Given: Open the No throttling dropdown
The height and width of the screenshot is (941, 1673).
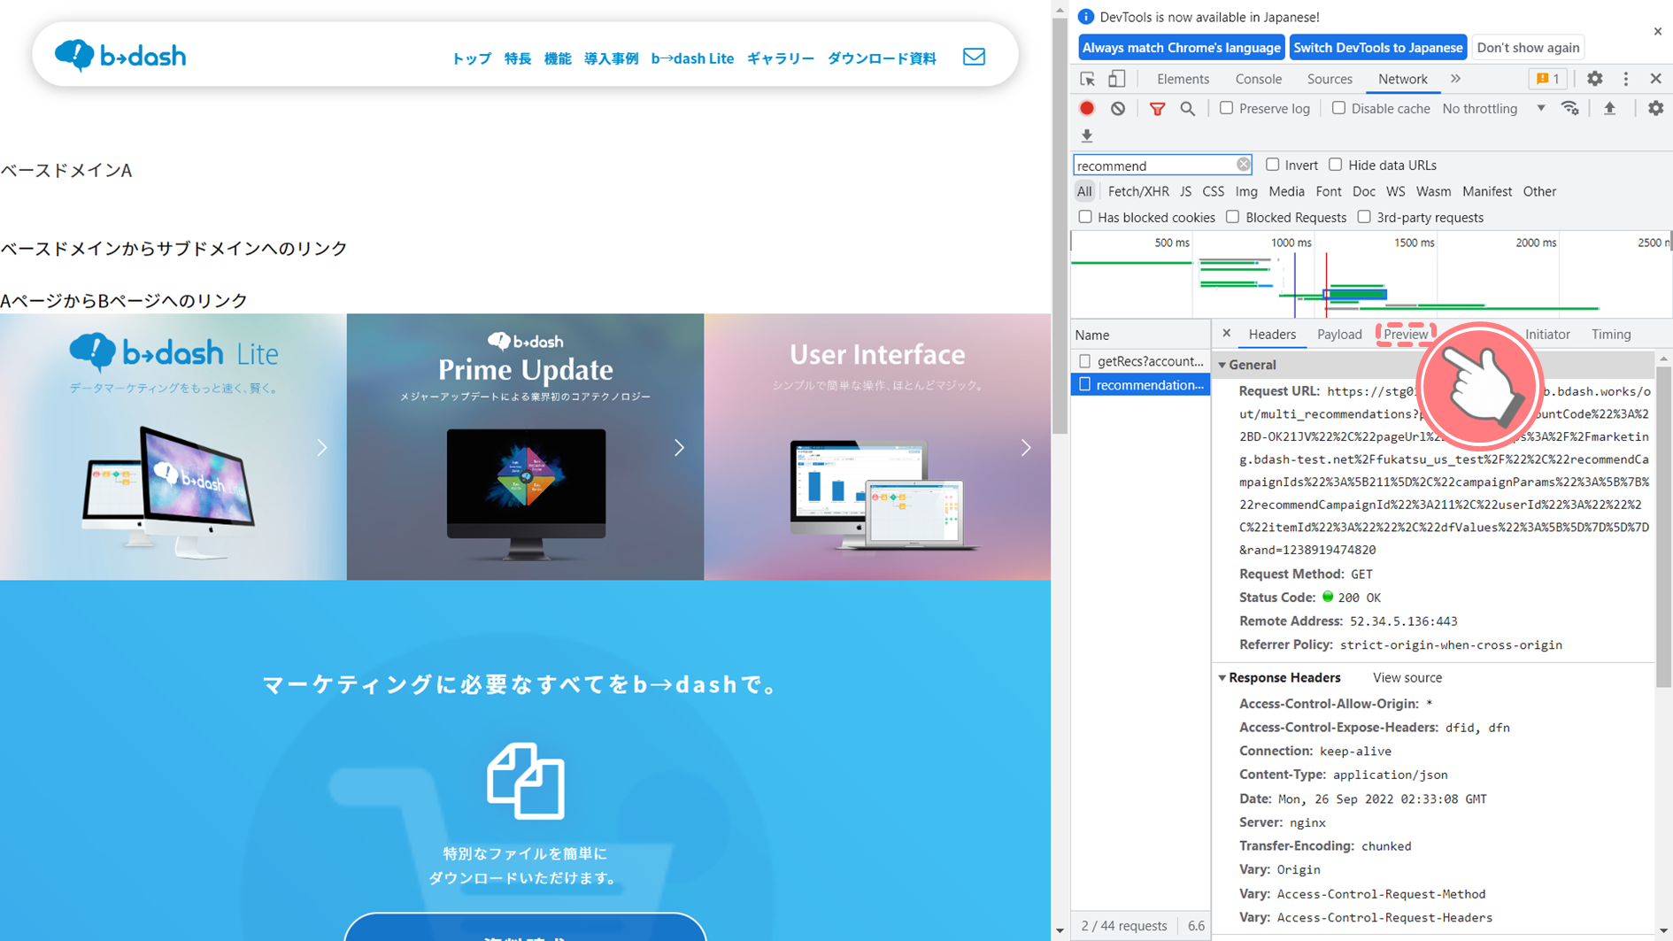Looking at the screenshot, I should [1494, 109].
